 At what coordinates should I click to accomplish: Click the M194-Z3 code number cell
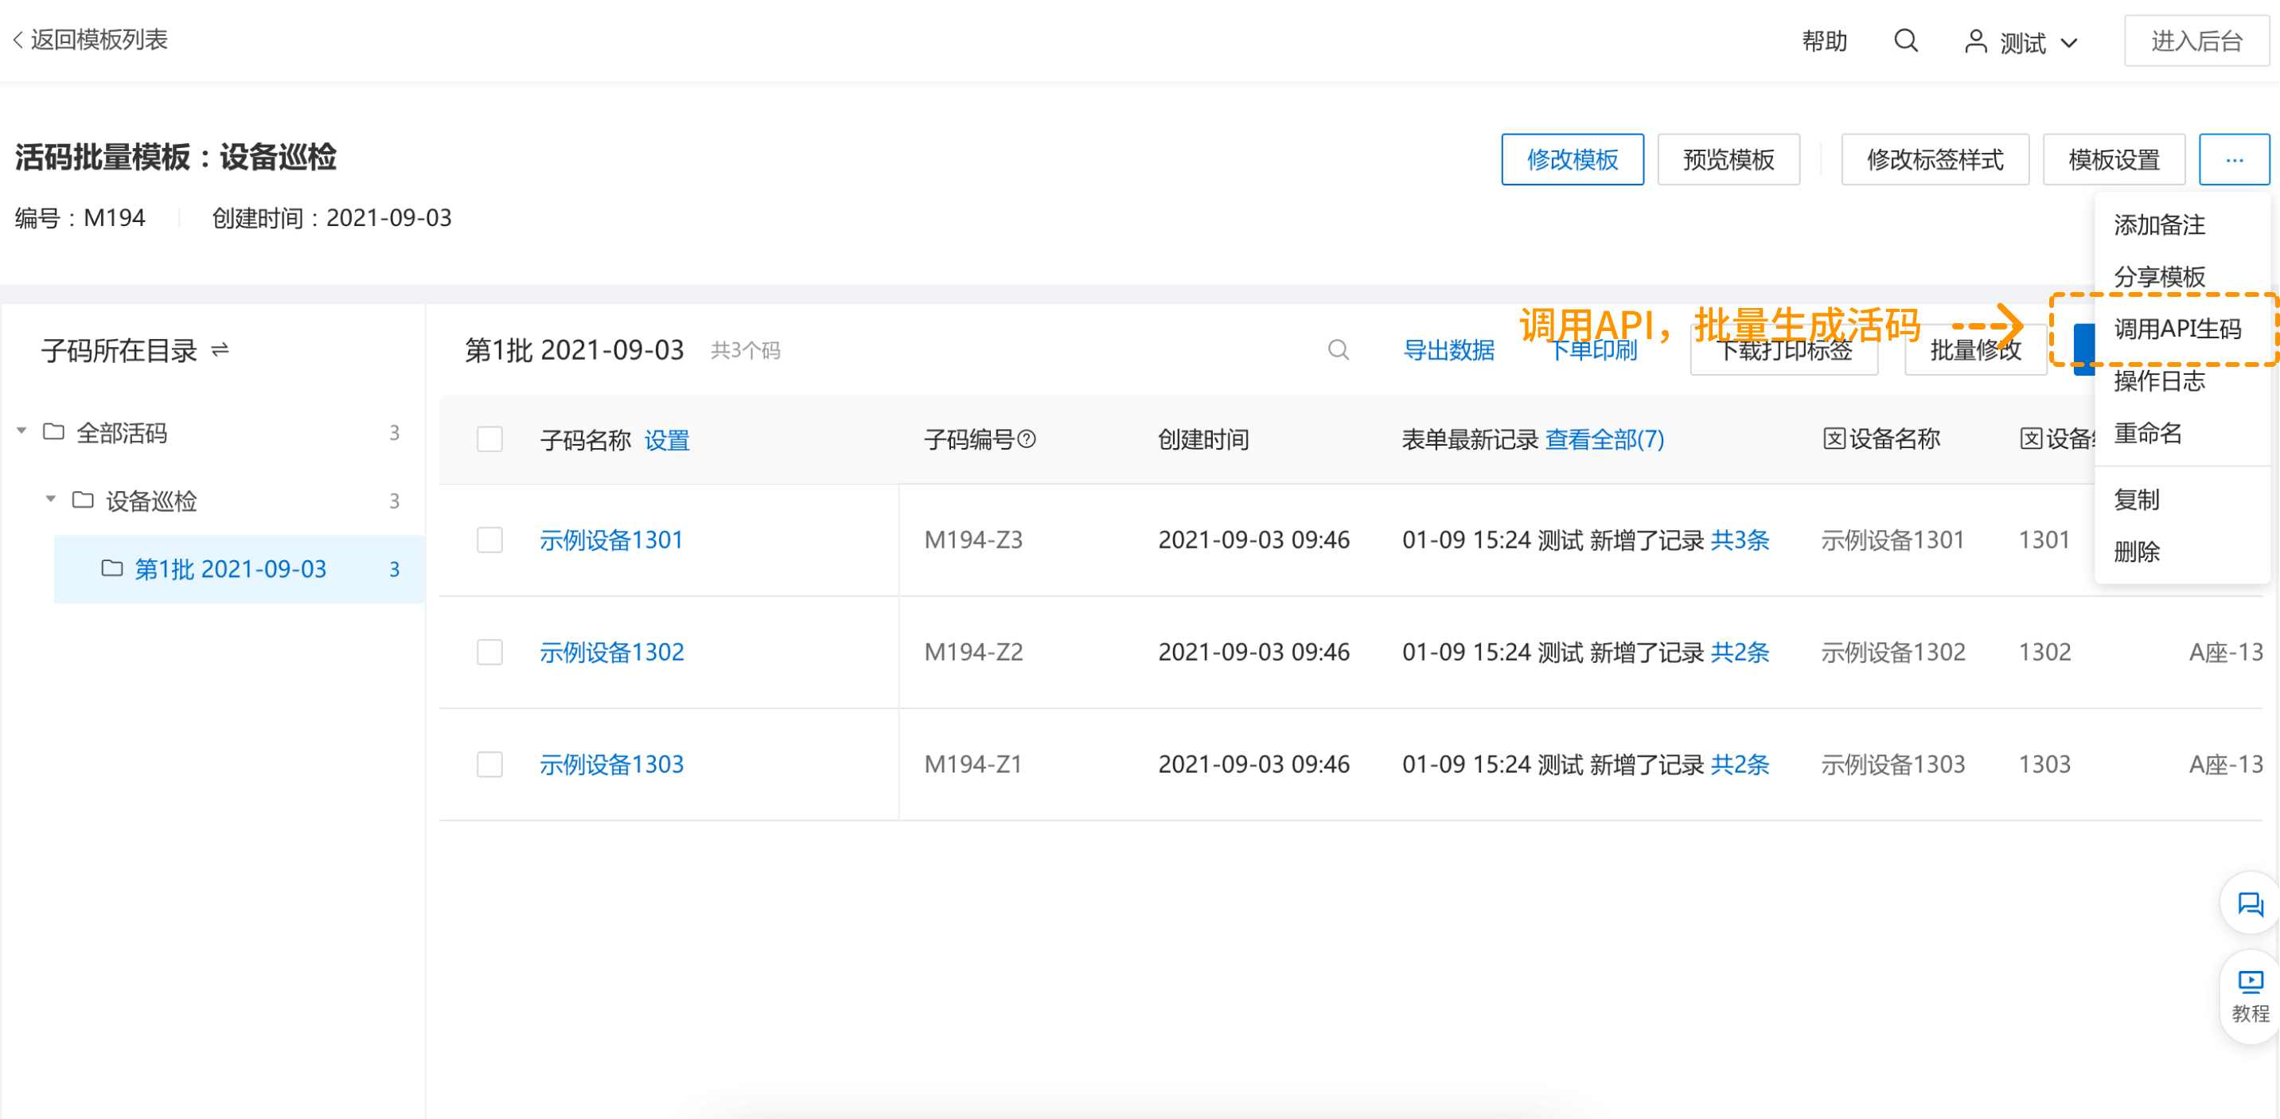tap(972, 540)
